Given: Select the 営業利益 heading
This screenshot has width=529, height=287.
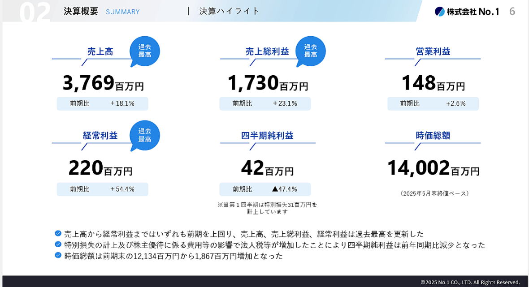Looking at the screenshot, I should point(433,51).
